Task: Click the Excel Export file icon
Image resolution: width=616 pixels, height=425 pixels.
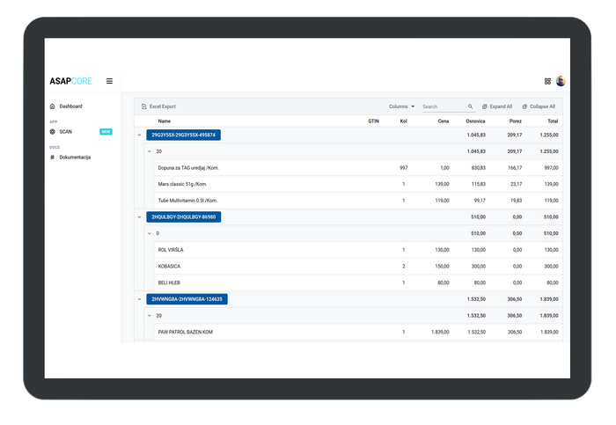Action: (x=144, y=106)
